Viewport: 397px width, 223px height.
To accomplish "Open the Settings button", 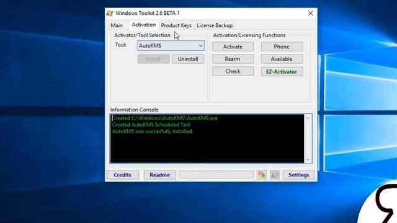I will (298, 175).
